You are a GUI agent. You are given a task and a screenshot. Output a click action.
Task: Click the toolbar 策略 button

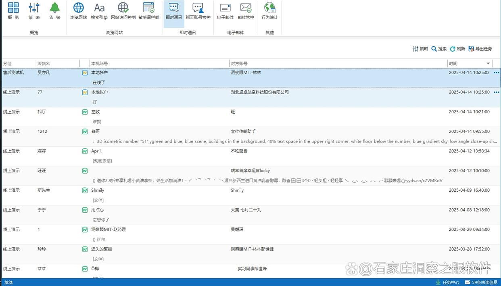pos(420,49)
